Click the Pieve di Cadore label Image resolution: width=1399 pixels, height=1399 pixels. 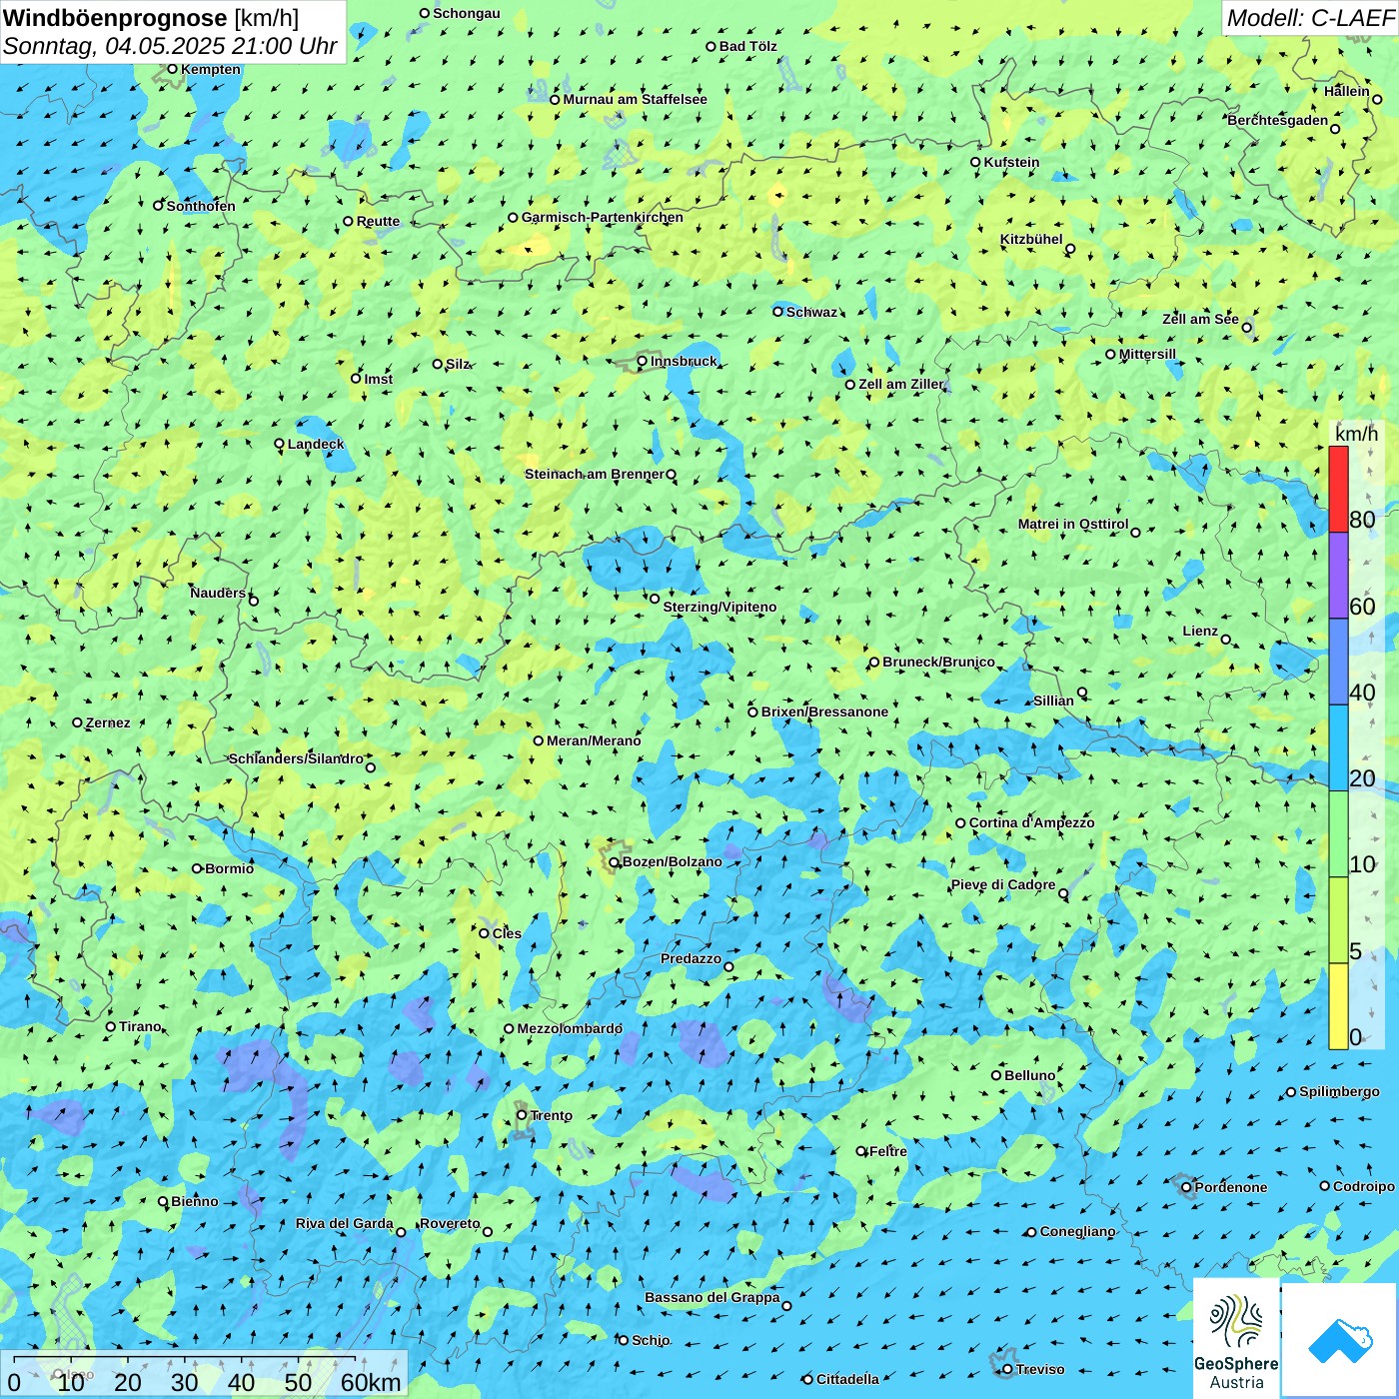1002,884
